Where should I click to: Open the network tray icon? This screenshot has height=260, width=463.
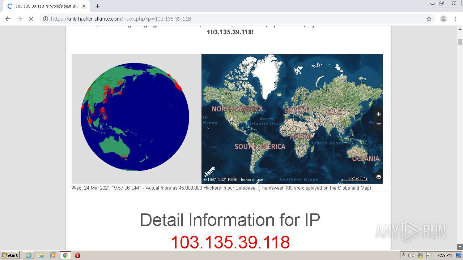420,255
